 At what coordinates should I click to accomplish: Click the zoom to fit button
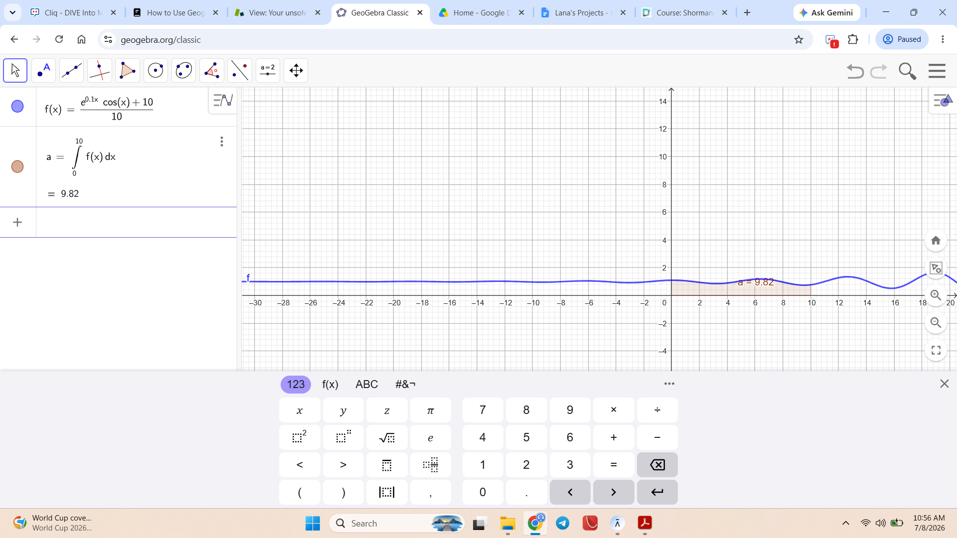coord(936,268)
